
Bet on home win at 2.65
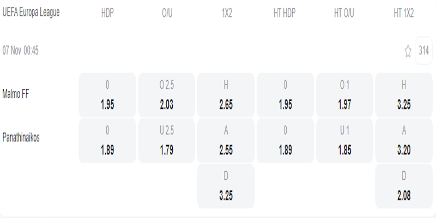pyautogui.click(x=226, y=95)
